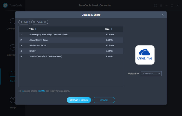Click the OneDrive logo tile
The height and width of the screenshot is (116, 182).
145,55
